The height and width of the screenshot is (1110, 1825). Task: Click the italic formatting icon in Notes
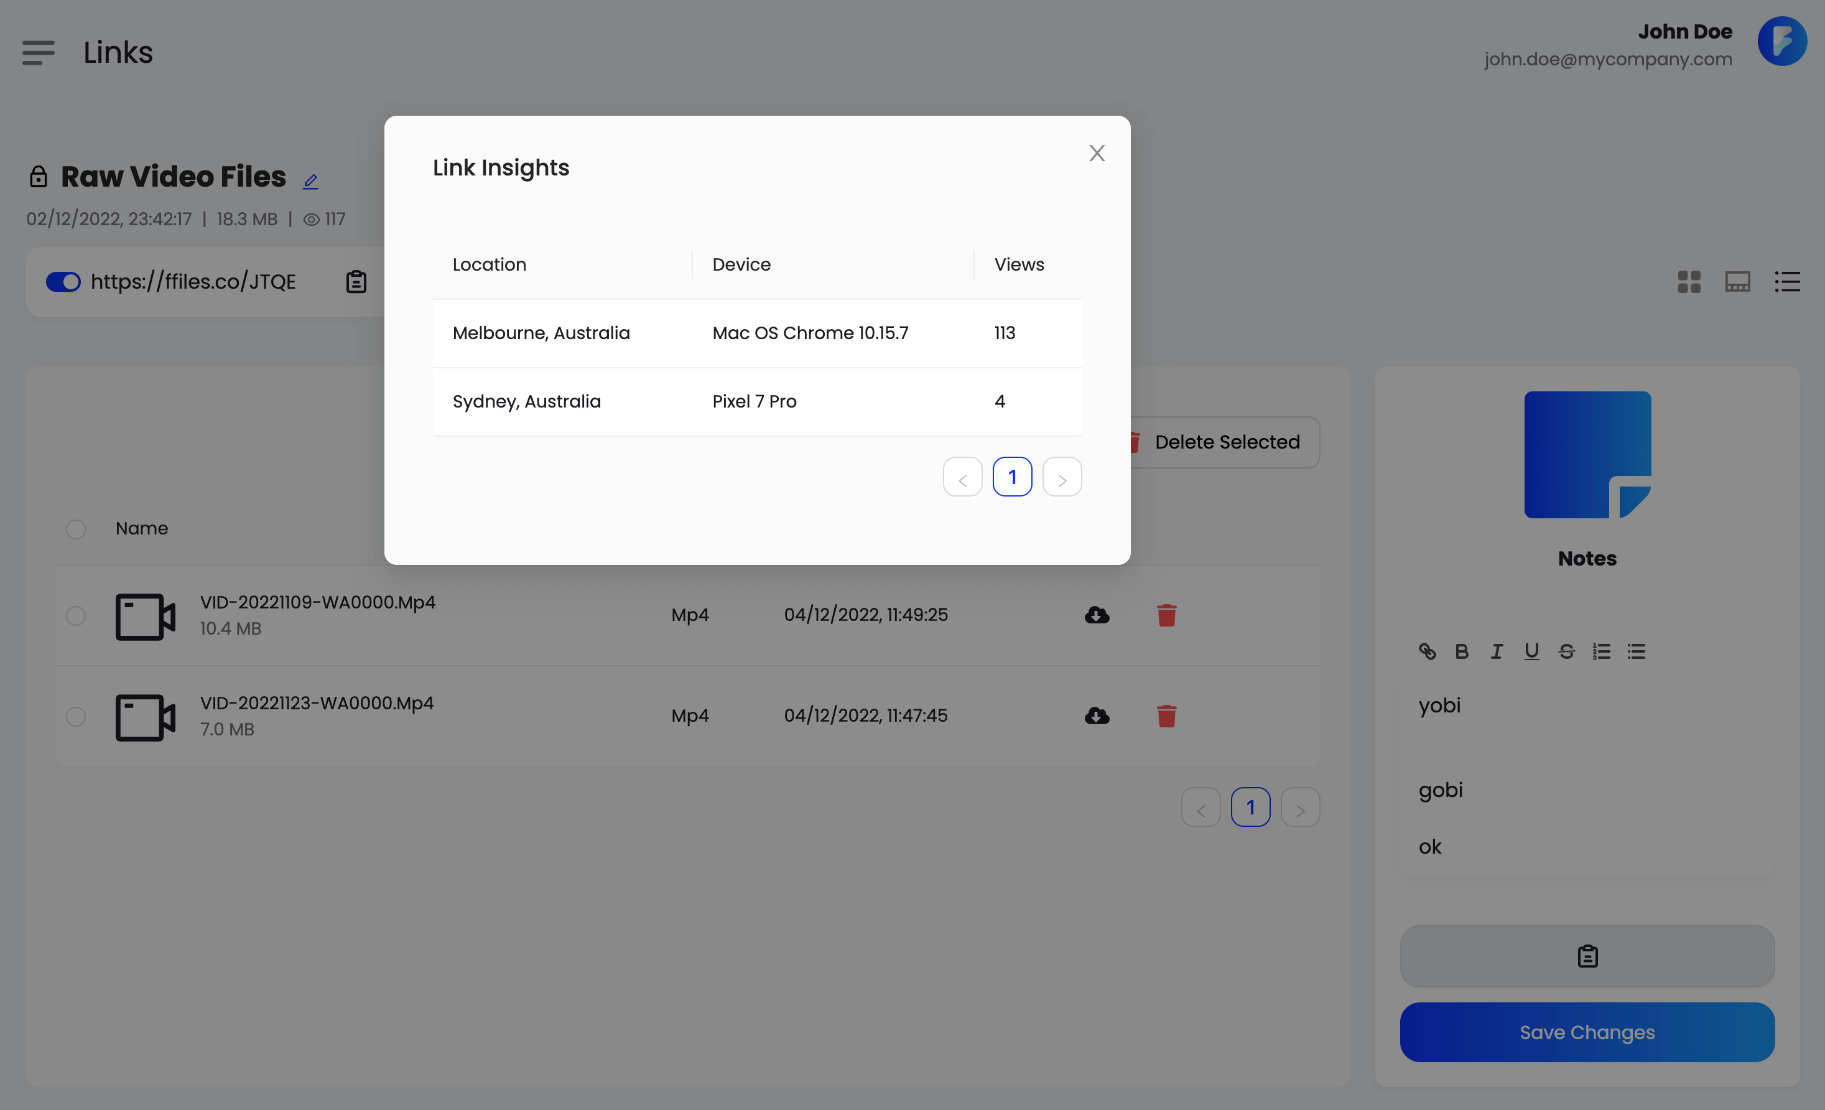click(x=1497, y=651)
